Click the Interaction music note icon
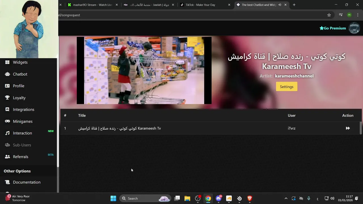363x204 pixels. pos(7,133)
